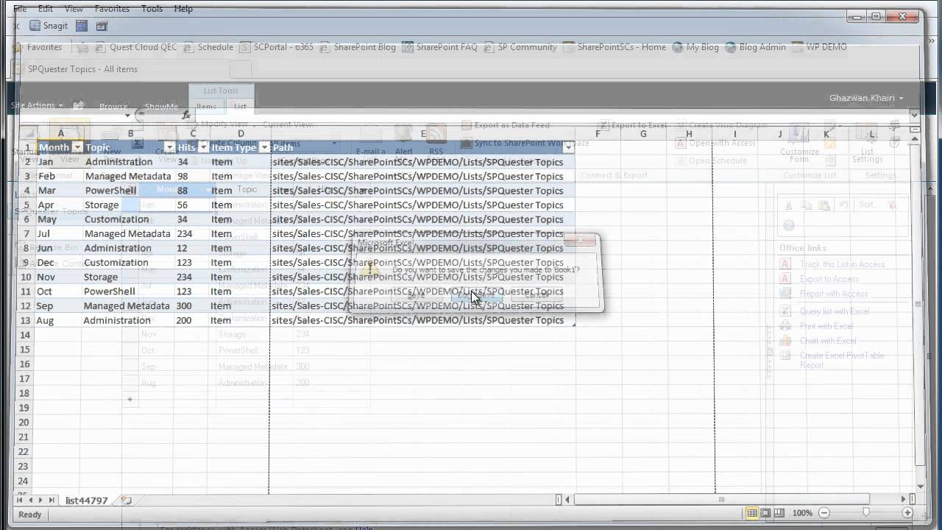
Task: Click the 100% zoom level
Action: pyautogui.click(x=803, y=513)
